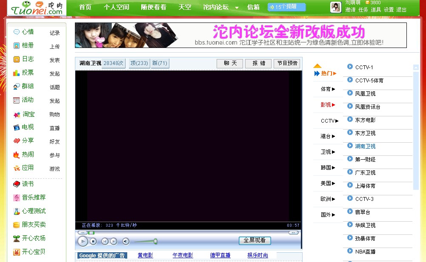Click the channel list scrollbar up arrow
Viewport: 426px width, 262px height.
tap(416, 67)
